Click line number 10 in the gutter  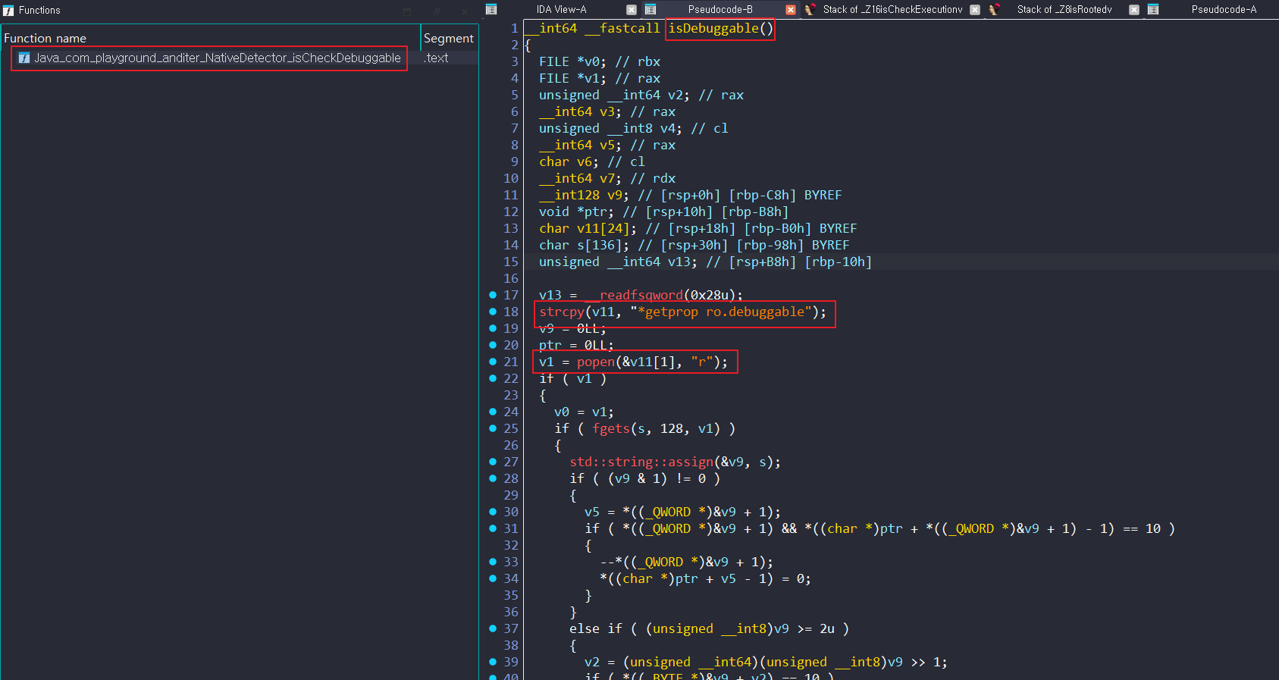511,178
